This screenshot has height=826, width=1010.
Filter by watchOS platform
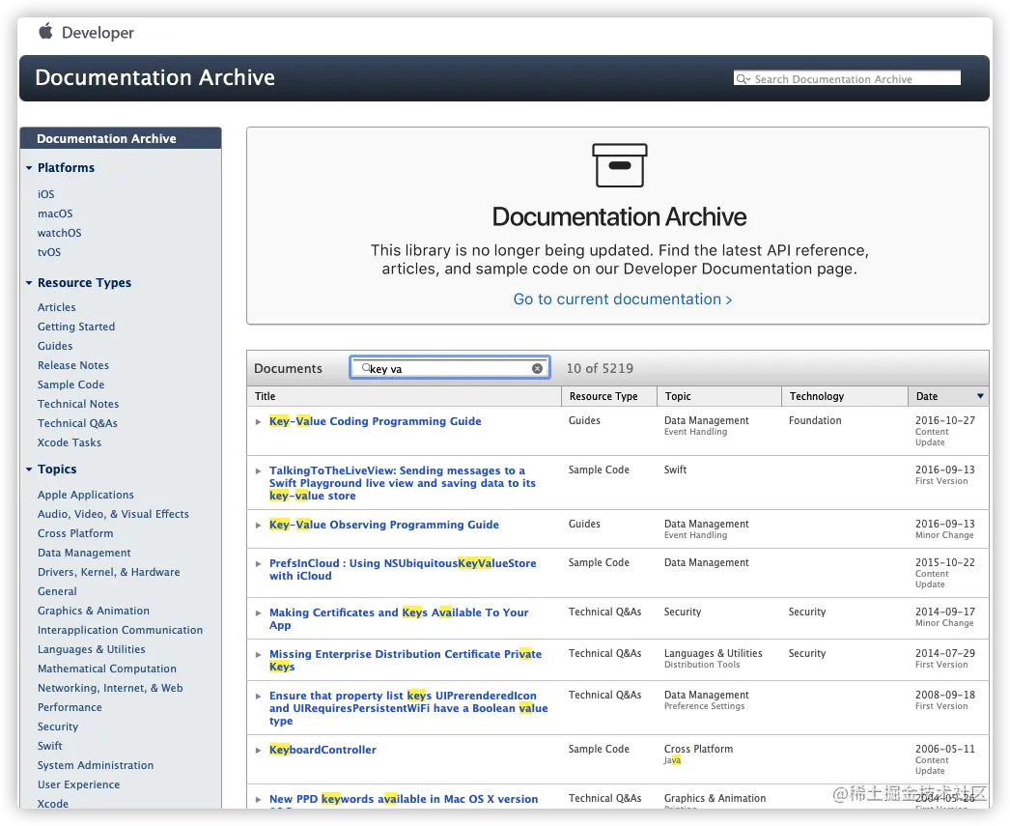(59, 233)
